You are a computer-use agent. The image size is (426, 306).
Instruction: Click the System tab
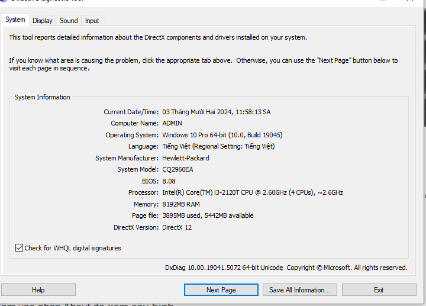[15, 20]
